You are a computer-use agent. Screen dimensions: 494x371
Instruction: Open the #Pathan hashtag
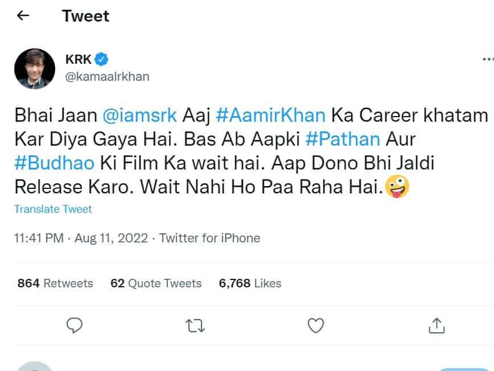pos(343,139)
